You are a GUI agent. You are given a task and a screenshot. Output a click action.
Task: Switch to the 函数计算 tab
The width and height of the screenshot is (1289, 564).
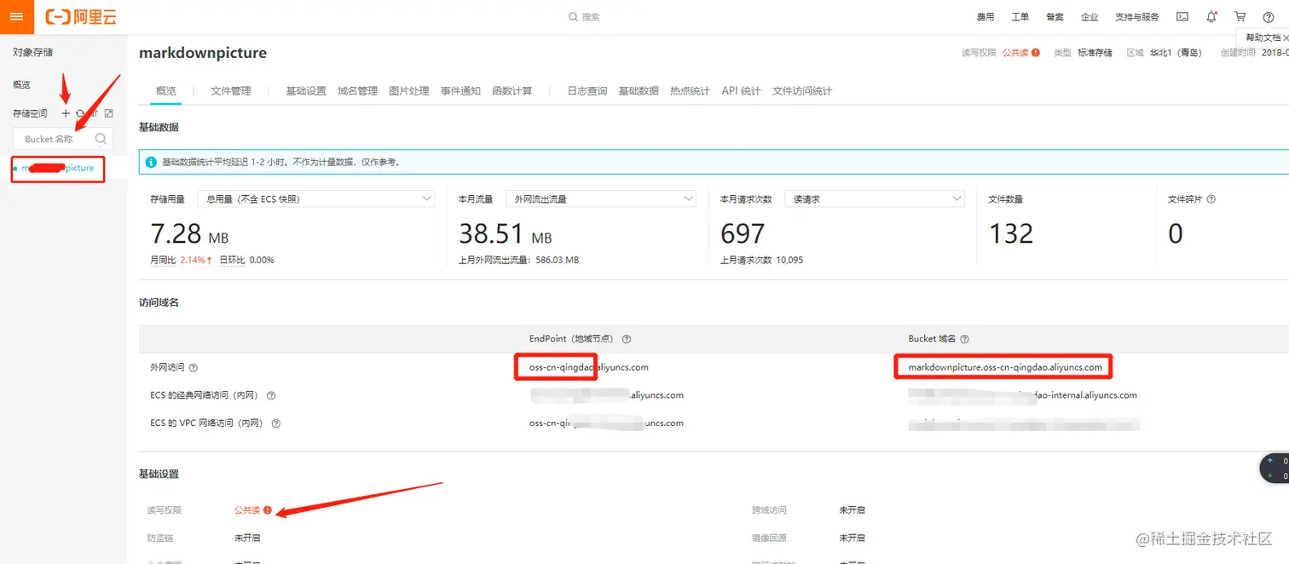[x=512, y=90]
